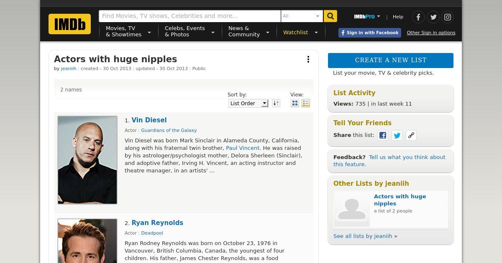Screen dimensions: 502x263
Task: Open Ryan Reynolds name link
Action: (157, 223)
